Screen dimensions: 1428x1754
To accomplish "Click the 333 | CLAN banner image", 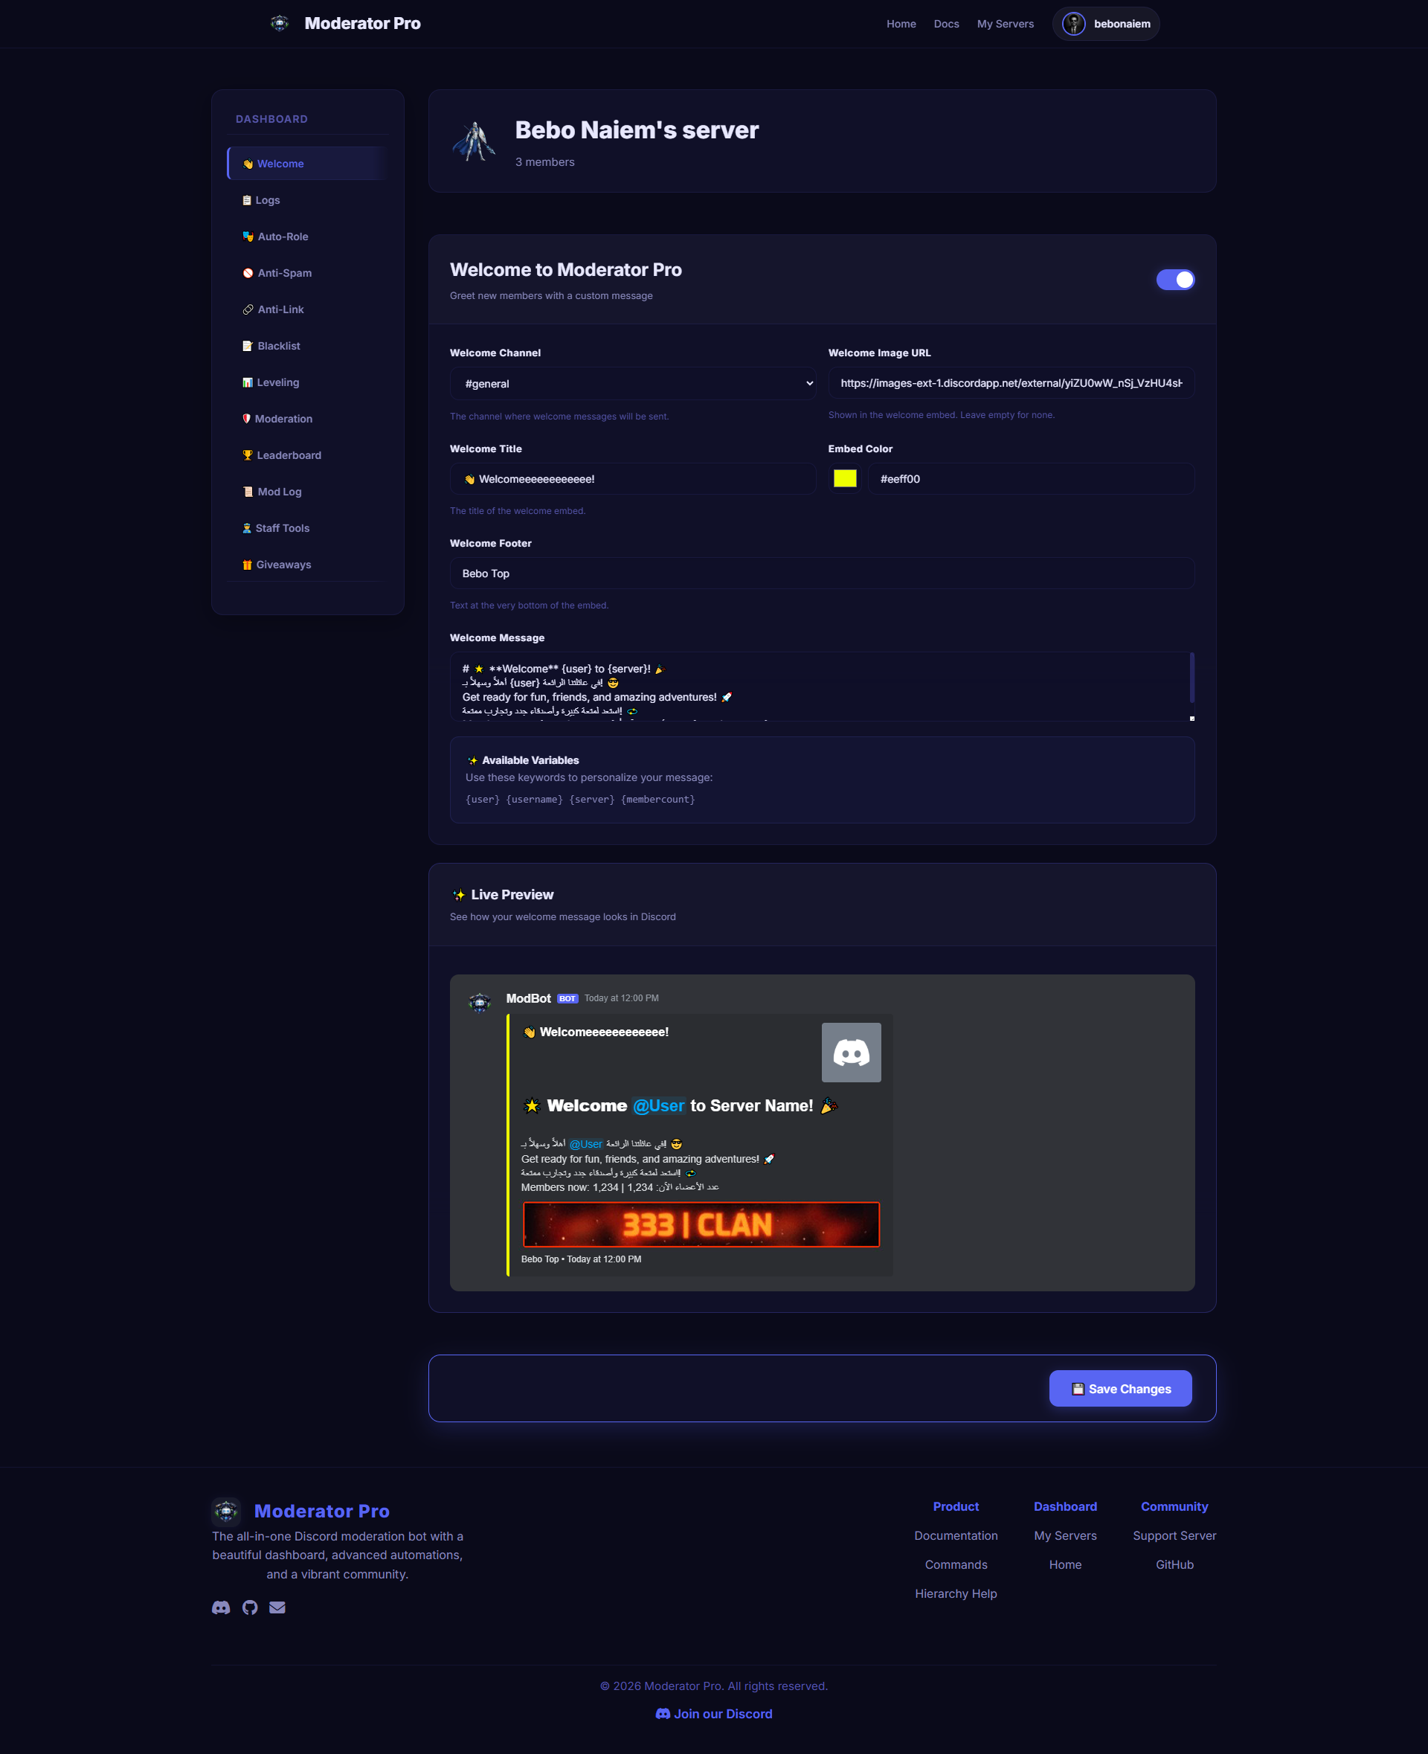I will [x=701, y=1224].
